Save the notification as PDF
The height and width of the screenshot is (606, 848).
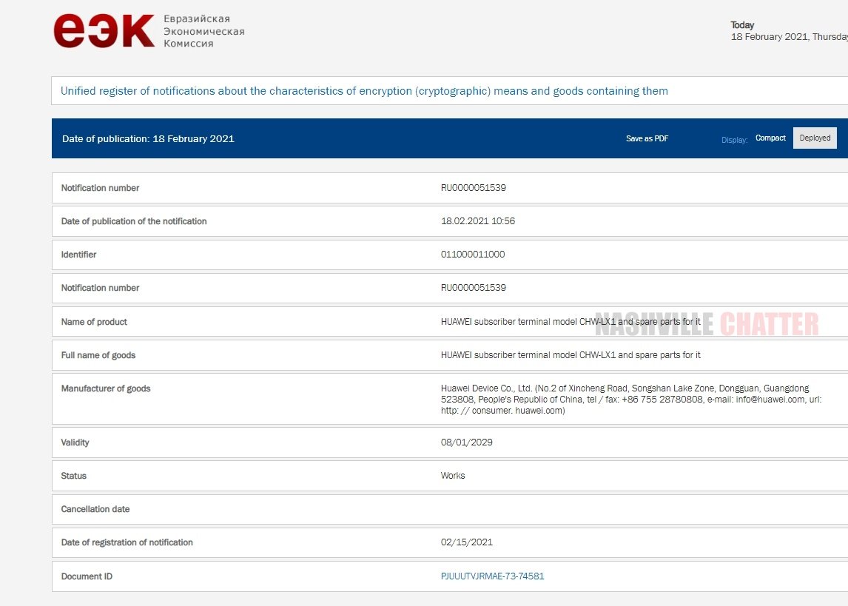[x=647, y=138]
